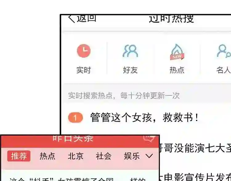Open the 热点 flame icon with NEW badge
231x181 pixels.
tap(177, 52)
